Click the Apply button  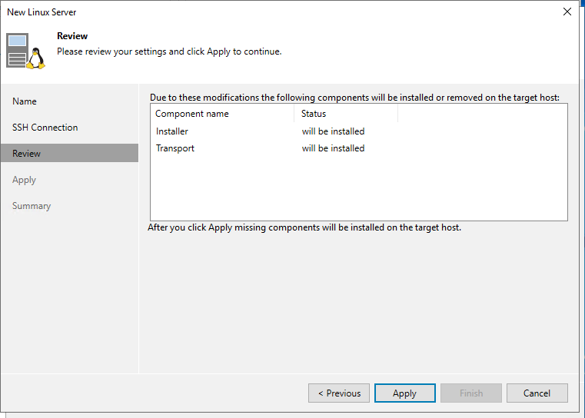(x=404, y=393)
